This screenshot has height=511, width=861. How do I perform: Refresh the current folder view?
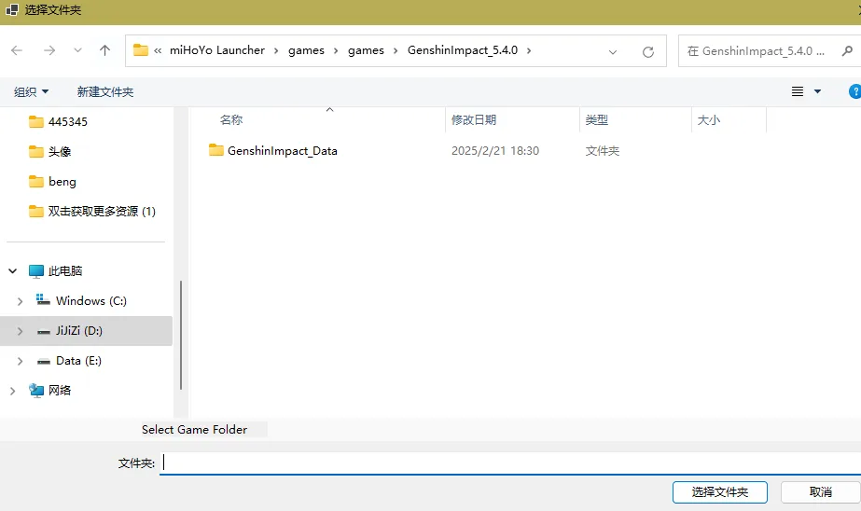click(x=648, y=51)
